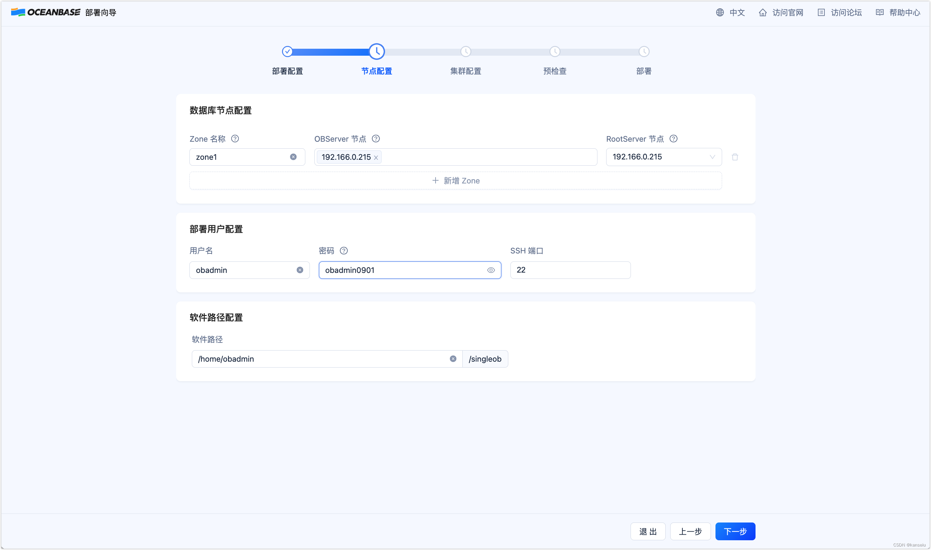Delete the zone1 row with trash icon
This screenshot has width=931, height=550.
click(735, 157)
